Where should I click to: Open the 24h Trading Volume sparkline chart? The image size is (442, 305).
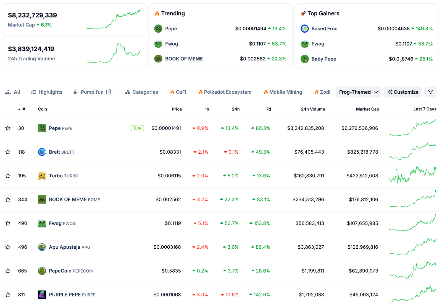tap(113, 53)
